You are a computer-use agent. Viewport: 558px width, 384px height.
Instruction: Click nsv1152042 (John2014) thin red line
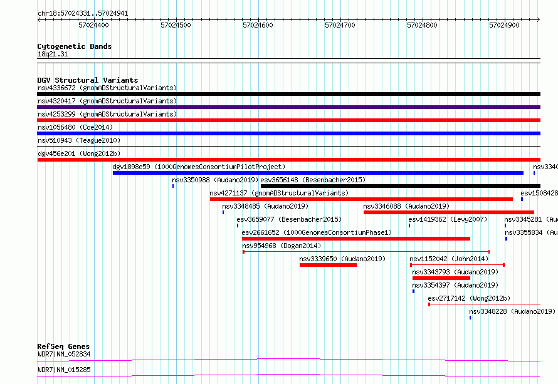click(x=457, y=265)
